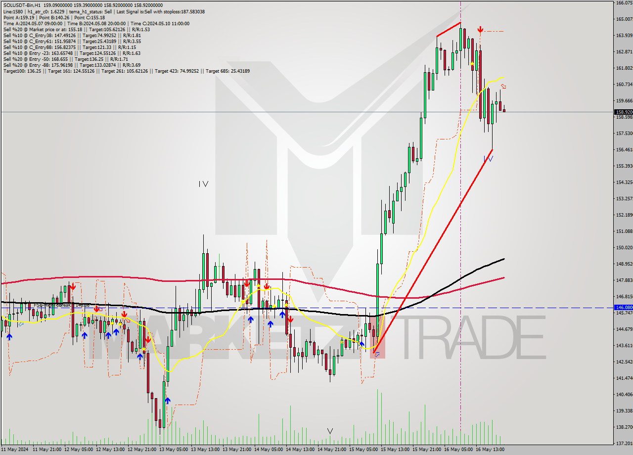633x455 pixels.
Task: Click the 143.61 price axis label
Action: 624,345
